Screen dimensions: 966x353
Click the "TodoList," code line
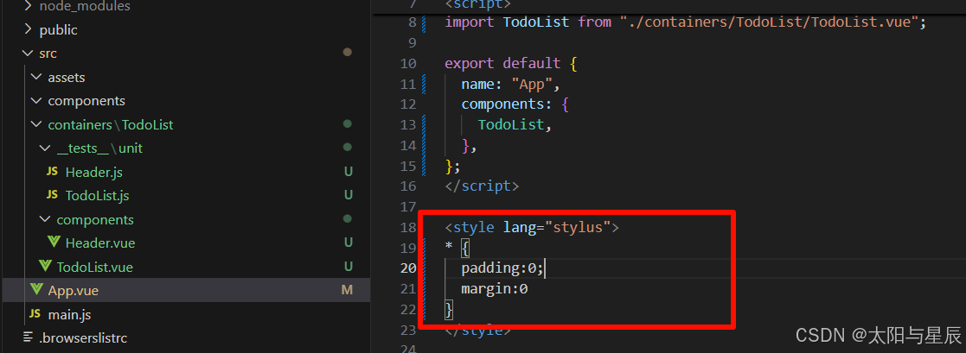[515, 125]
